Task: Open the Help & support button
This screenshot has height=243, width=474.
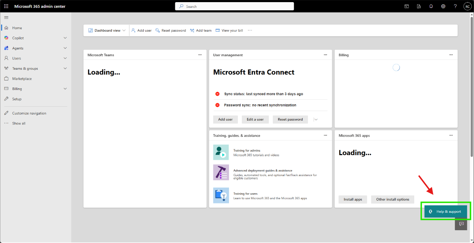Action: (x=446, y=211)
